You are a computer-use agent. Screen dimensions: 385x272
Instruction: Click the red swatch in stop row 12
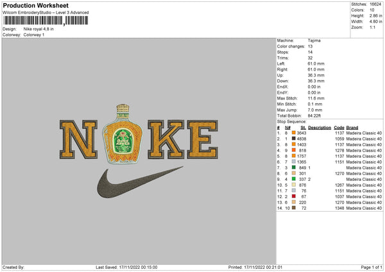coord(294,196)
